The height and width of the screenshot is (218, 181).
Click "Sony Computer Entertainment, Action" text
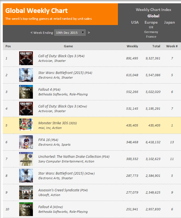coord(66,161)
